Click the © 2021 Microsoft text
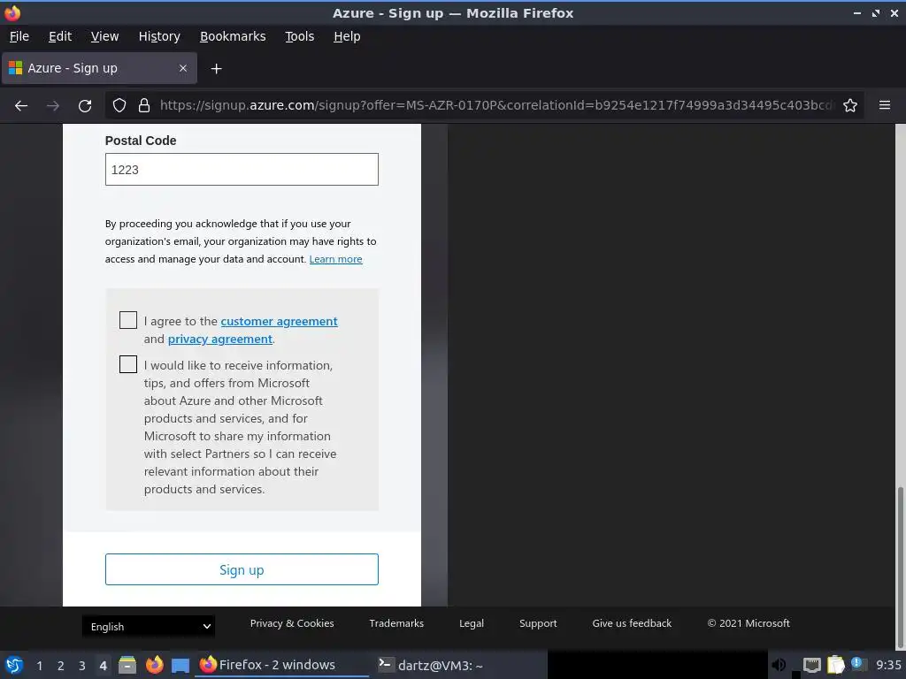906x679 pixels. click(749, 623)
